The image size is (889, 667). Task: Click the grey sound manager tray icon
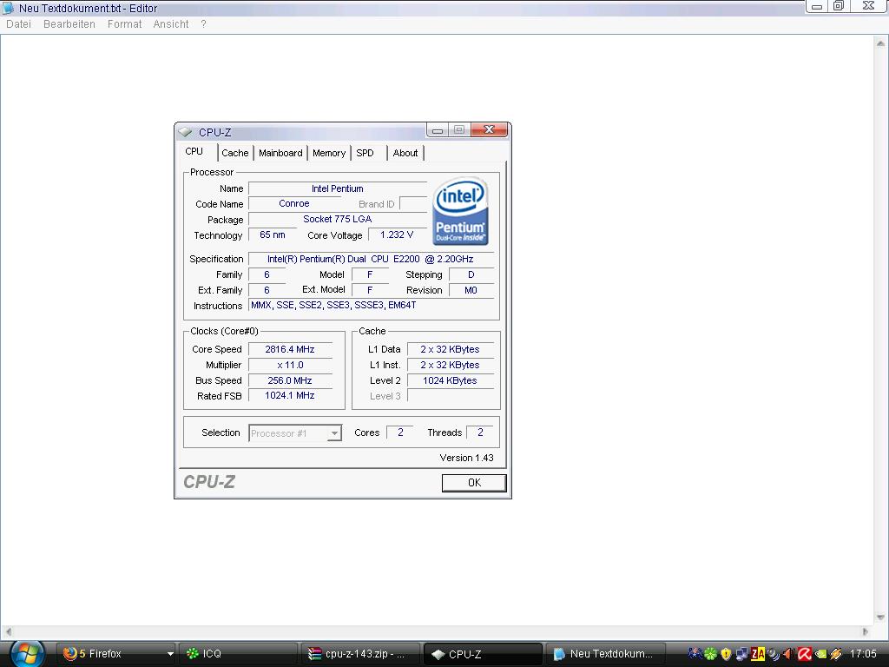pyautogui.click(x=774, y=654)
